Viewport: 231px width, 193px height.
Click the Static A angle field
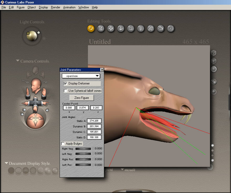click(x=94, y=121)
